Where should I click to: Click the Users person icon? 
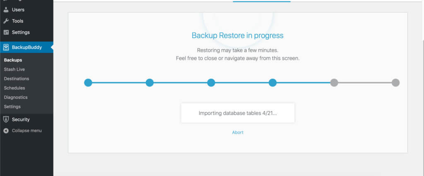coord(6,10)
